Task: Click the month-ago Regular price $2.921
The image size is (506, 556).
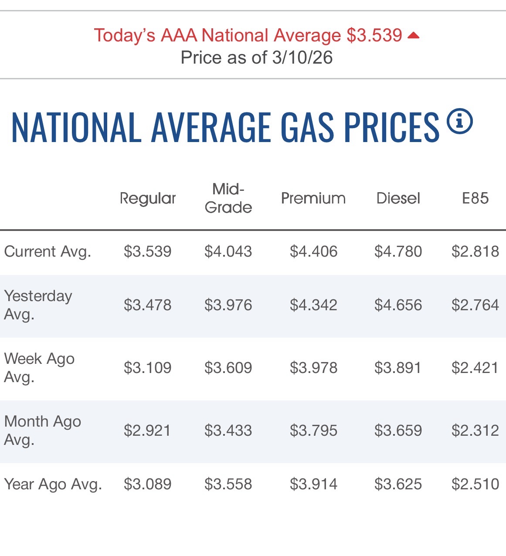Action: [147, 431]
